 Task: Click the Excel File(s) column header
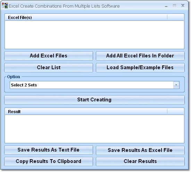tap(86, 18)
